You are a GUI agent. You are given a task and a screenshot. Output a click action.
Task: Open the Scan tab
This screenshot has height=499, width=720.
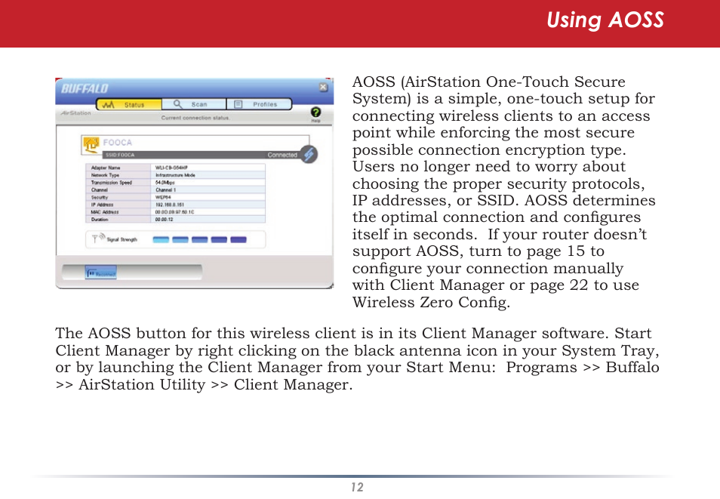point(194,104)
